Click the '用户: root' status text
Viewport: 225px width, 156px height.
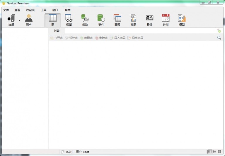[83, 152]
